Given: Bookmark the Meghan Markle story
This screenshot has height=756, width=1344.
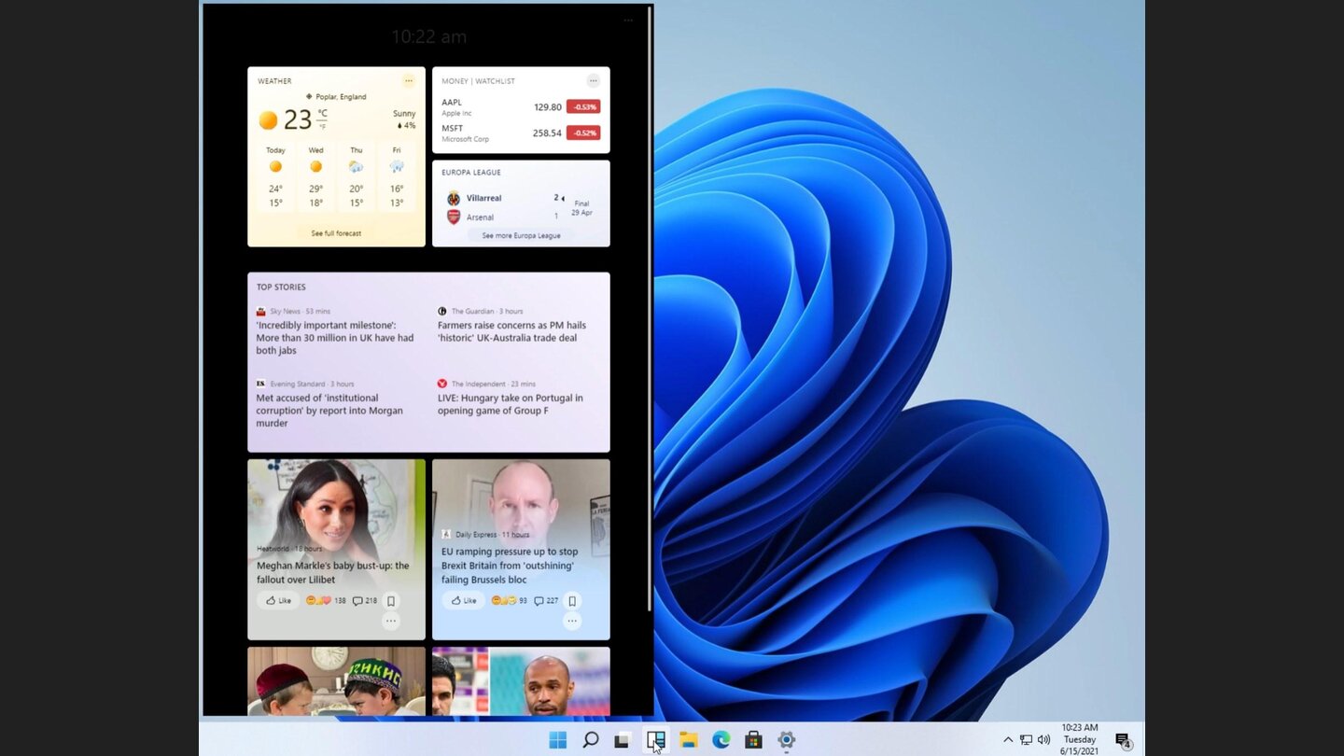Looking at the screenshot, I should click(x=391, y=600).
